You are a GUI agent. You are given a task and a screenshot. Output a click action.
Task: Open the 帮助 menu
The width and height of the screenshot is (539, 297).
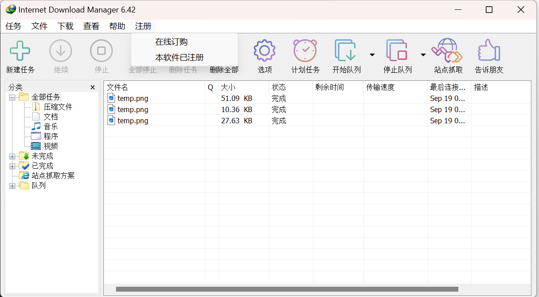pyautogui.click(x=117, y=26)
